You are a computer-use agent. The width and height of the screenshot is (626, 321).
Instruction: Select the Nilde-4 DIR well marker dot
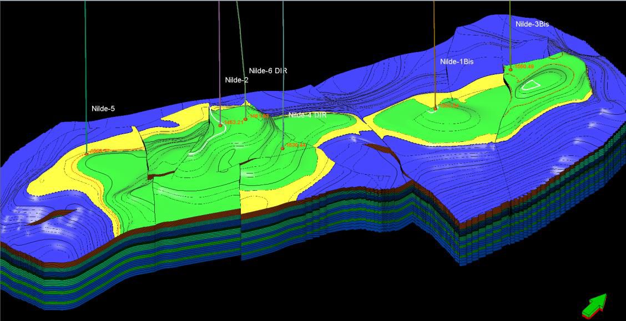point(282,148)
